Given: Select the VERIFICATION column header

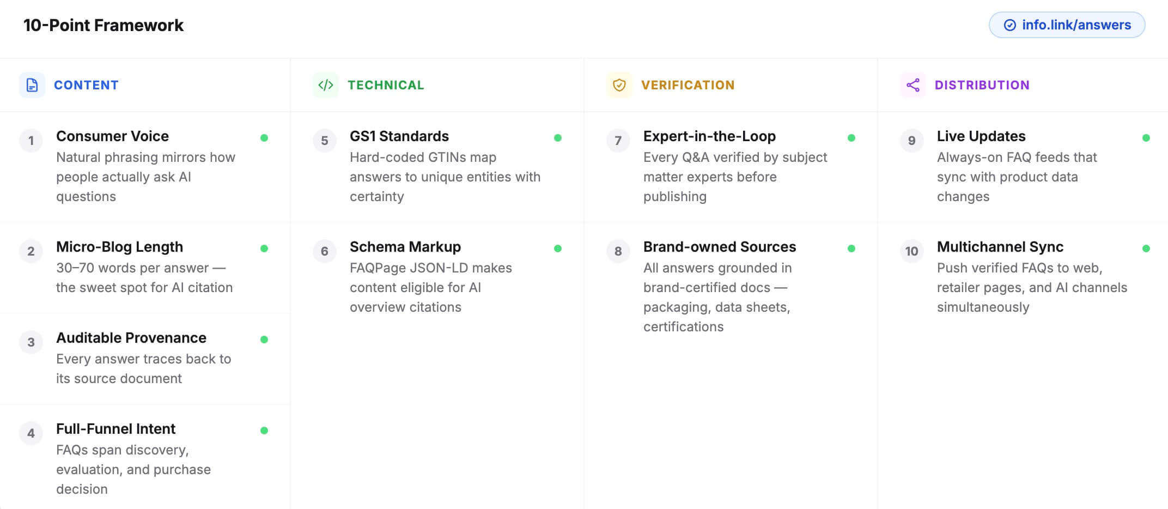Looking at the screenshot, I should click(x=688, y=85).
